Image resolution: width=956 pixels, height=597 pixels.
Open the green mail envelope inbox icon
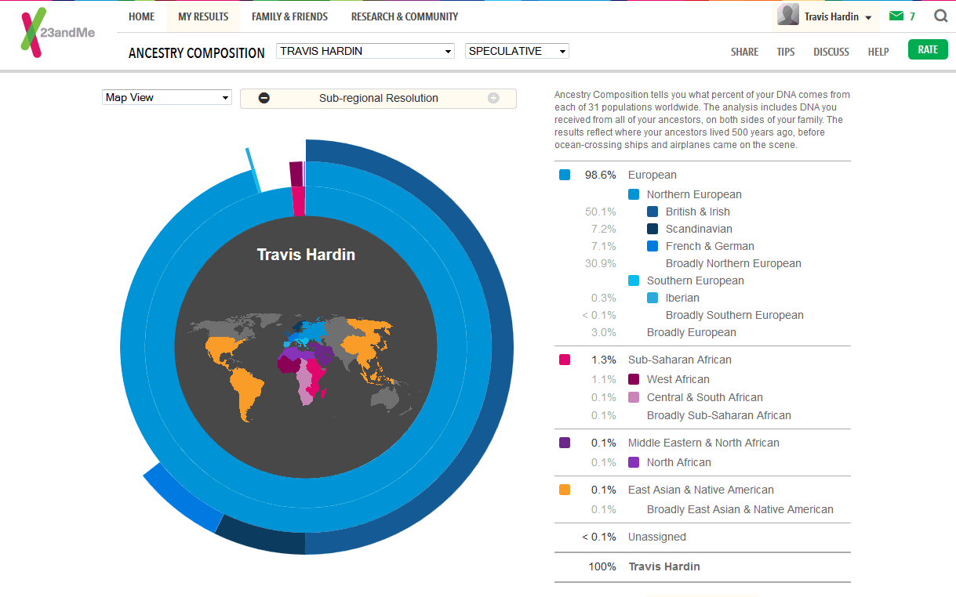[x=896, y=16]
